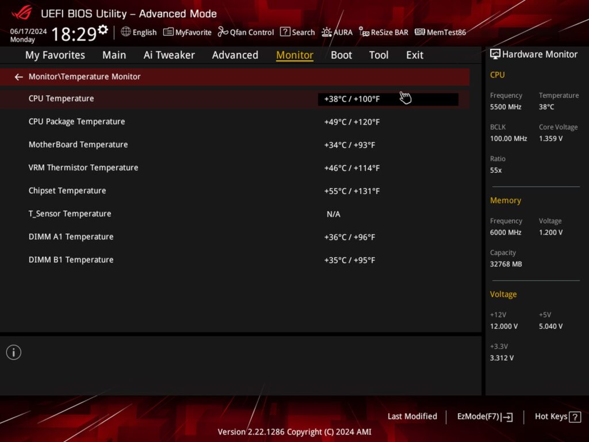Launch MemTest86 memory icon

coord(419,32)
